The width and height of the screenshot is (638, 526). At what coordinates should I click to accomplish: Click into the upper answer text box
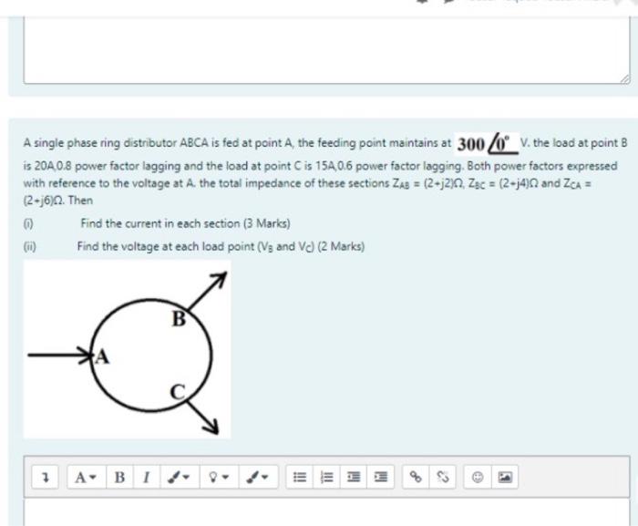[x=326, y=49]
